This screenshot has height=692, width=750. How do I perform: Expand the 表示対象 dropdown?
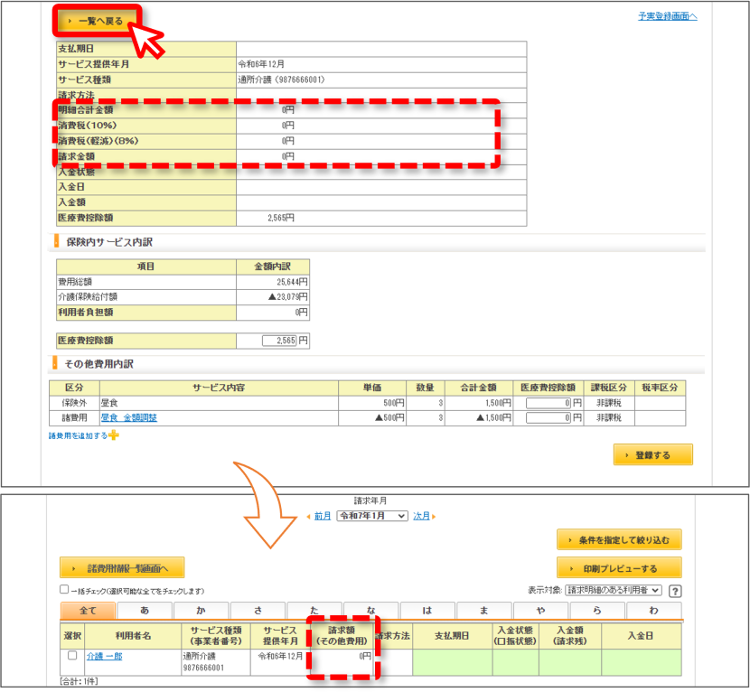(614, 590)
